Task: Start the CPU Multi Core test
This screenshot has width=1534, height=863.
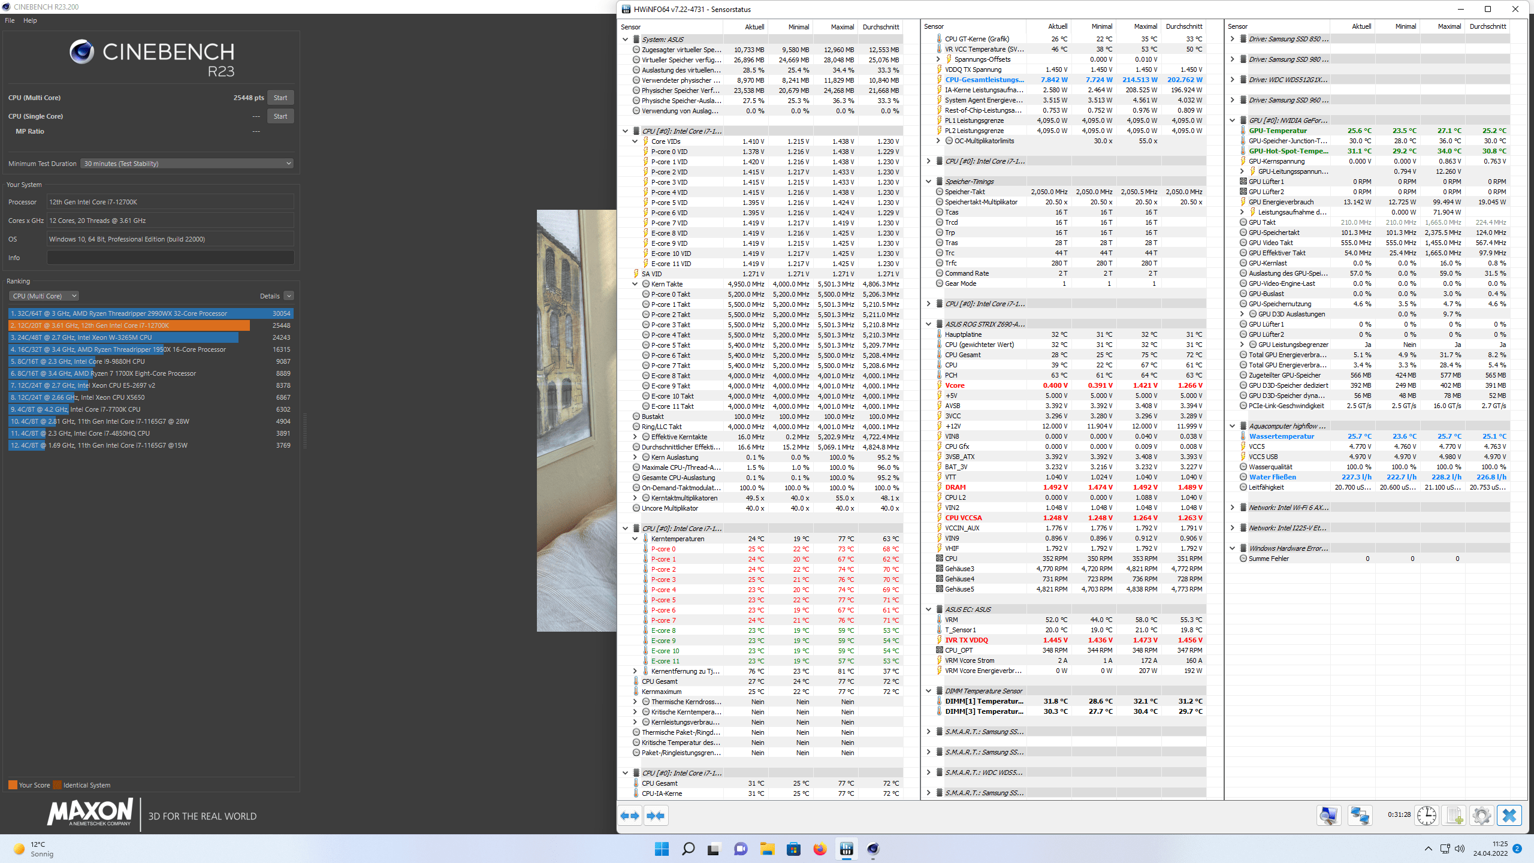Action: pos(280,98)
